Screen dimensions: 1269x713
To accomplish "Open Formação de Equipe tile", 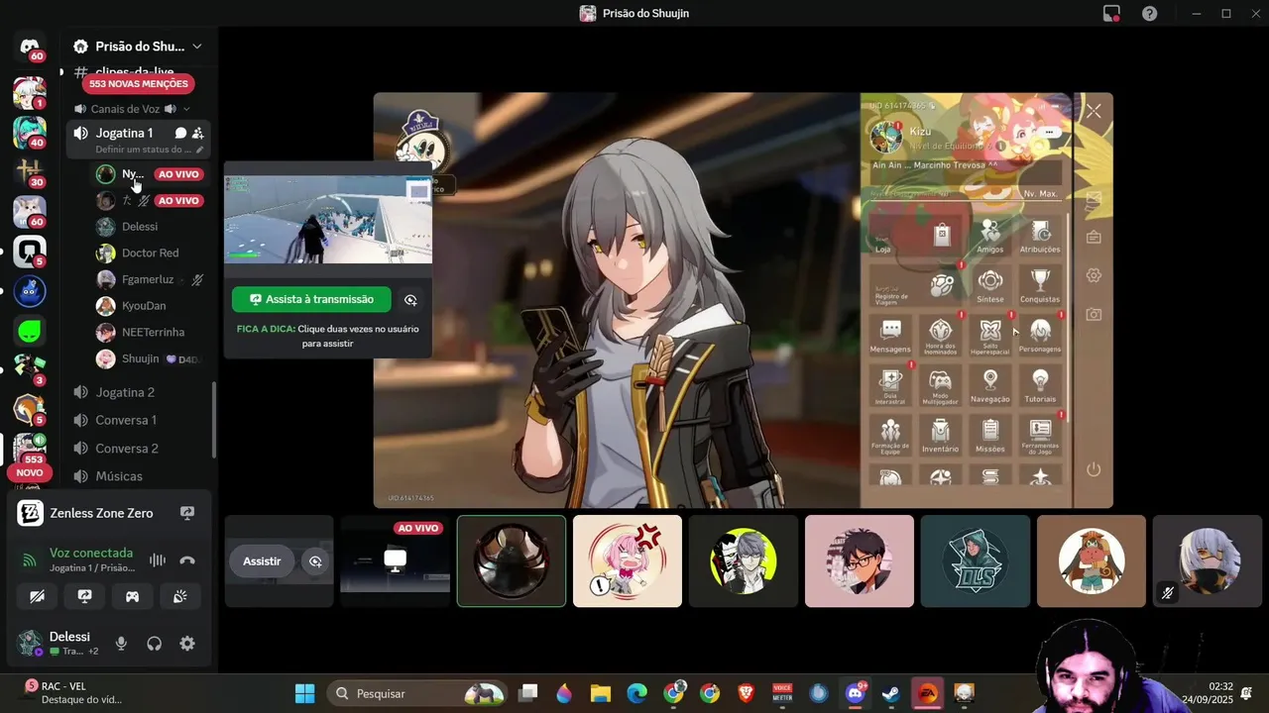I will pyautogui.click(x=890, y=436).
